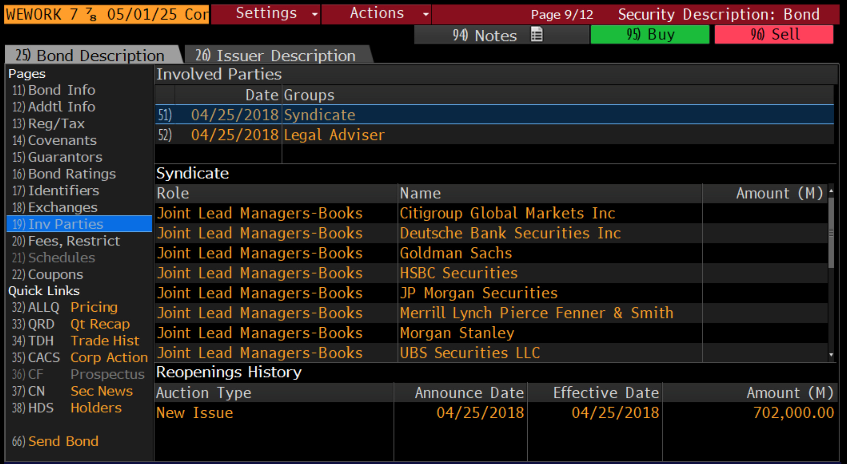847x464 pixels.
Task: Click Citigroup Global Markets Inc row
Action: click(x=491, y=213)
